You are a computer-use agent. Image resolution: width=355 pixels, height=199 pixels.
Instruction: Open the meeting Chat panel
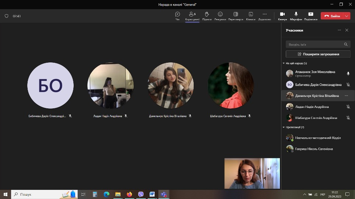click(177, 14)
